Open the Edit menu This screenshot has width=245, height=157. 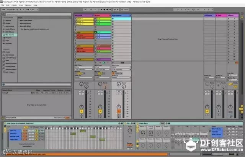pos(8,5)
